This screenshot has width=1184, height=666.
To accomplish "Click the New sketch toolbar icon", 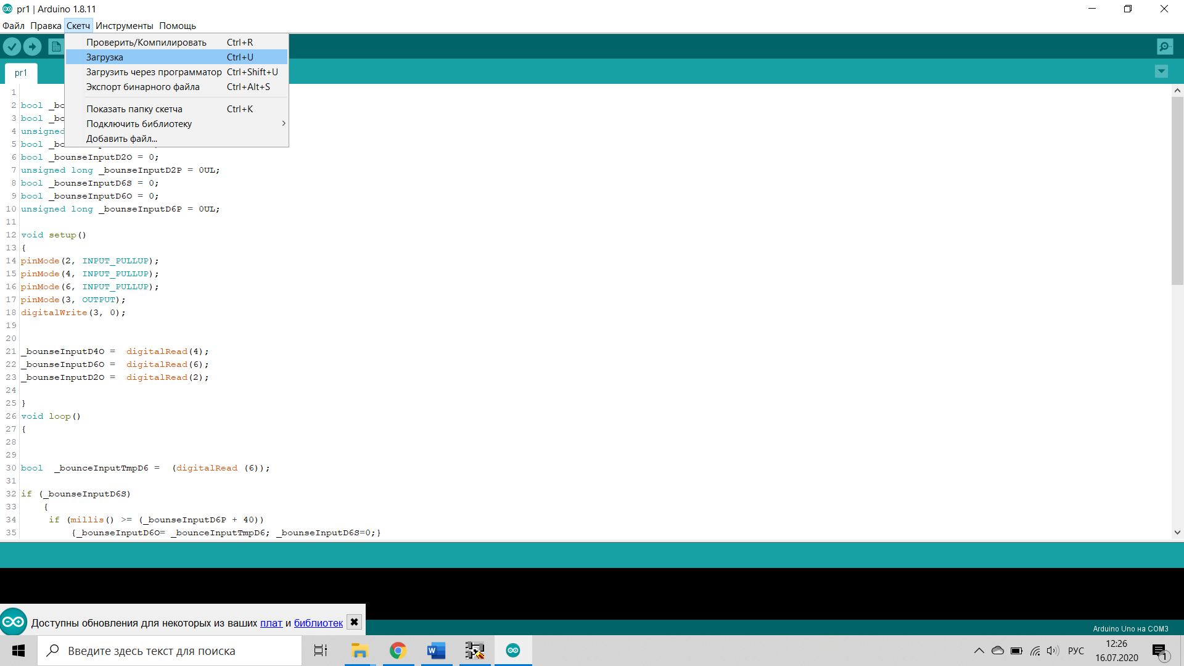I will (x=55, y=46).
